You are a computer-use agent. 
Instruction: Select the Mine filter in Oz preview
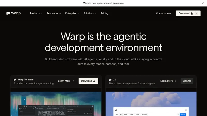pyautogui.click(x=125, y=114)
